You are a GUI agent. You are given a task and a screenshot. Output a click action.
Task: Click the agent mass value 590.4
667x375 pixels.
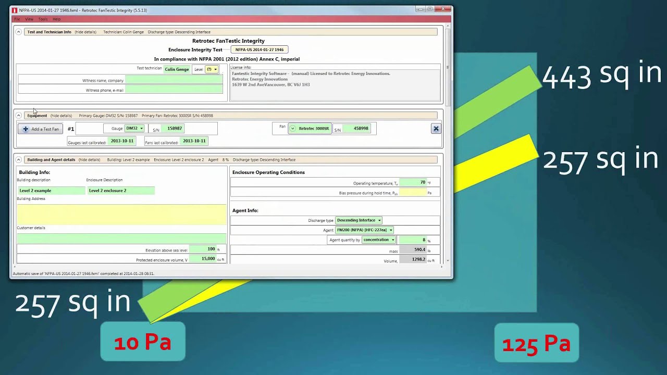[x=413, y=249]
